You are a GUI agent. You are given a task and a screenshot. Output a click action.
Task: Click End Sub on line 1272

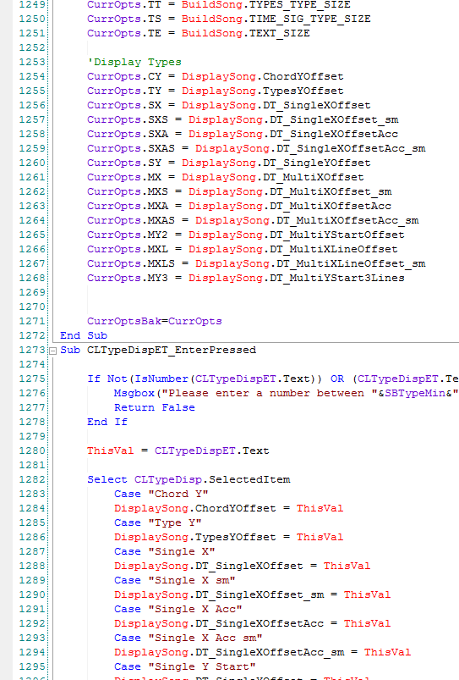point(84,335)
